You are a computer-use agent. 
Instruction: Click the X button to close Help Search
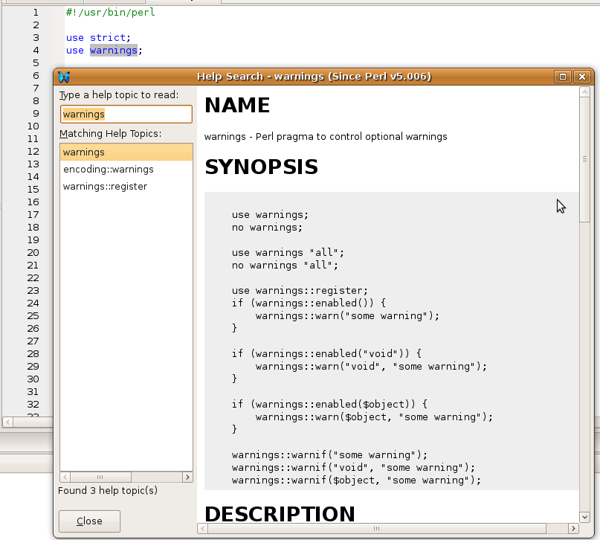point(583,76)
